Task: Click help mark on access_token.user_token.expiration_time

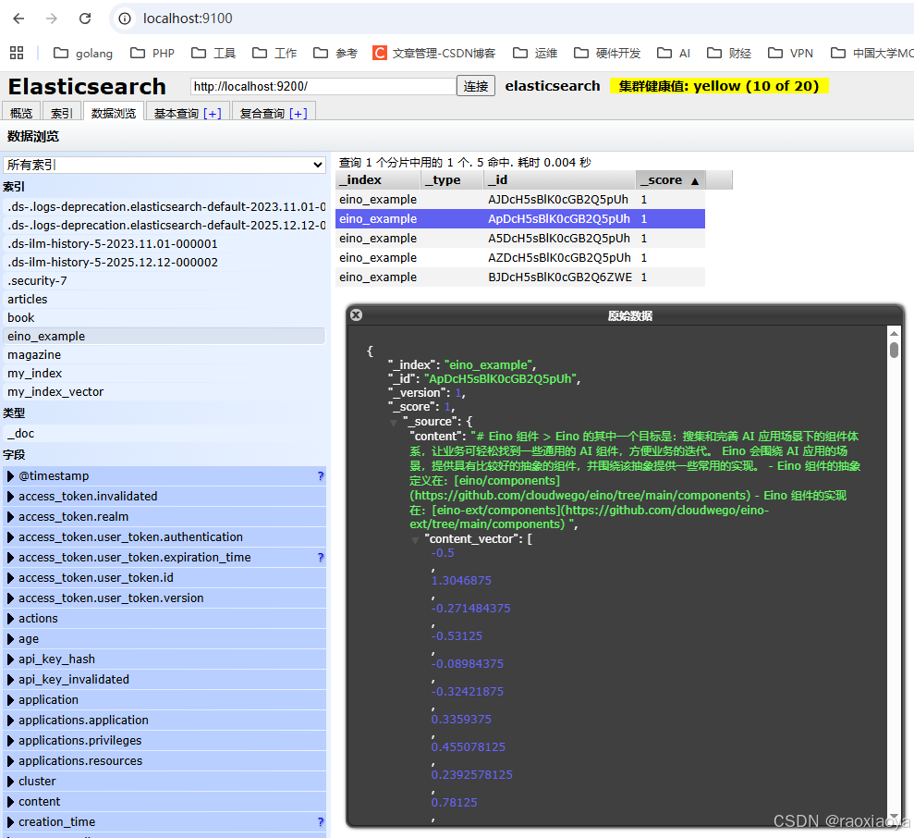Action: click(x=320, y=558)
